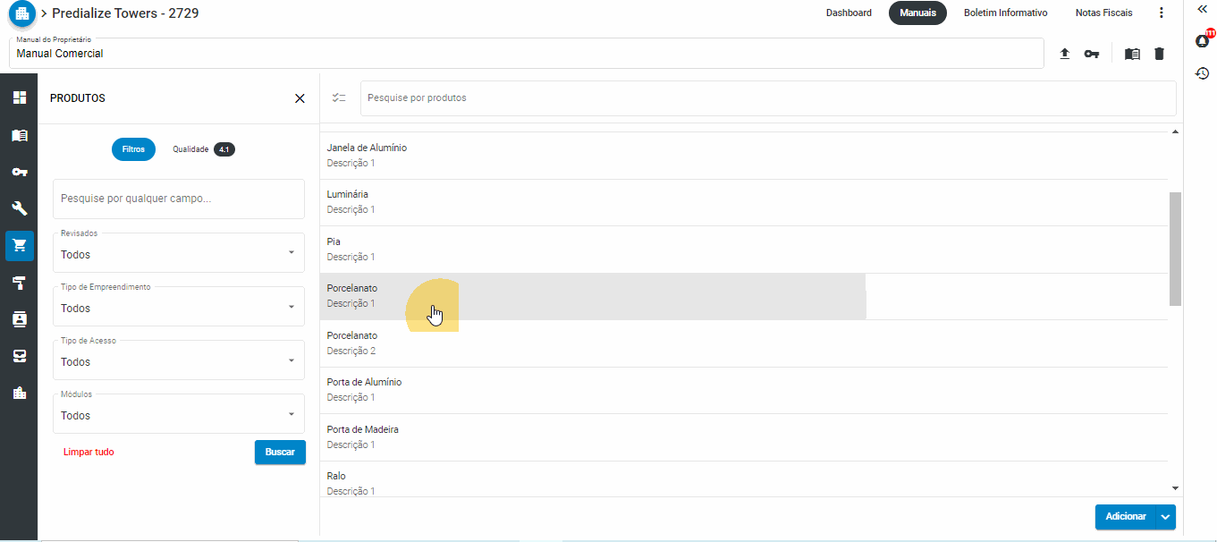Switch to the Notas Fiscais menu item

(x=1103, y=13)
